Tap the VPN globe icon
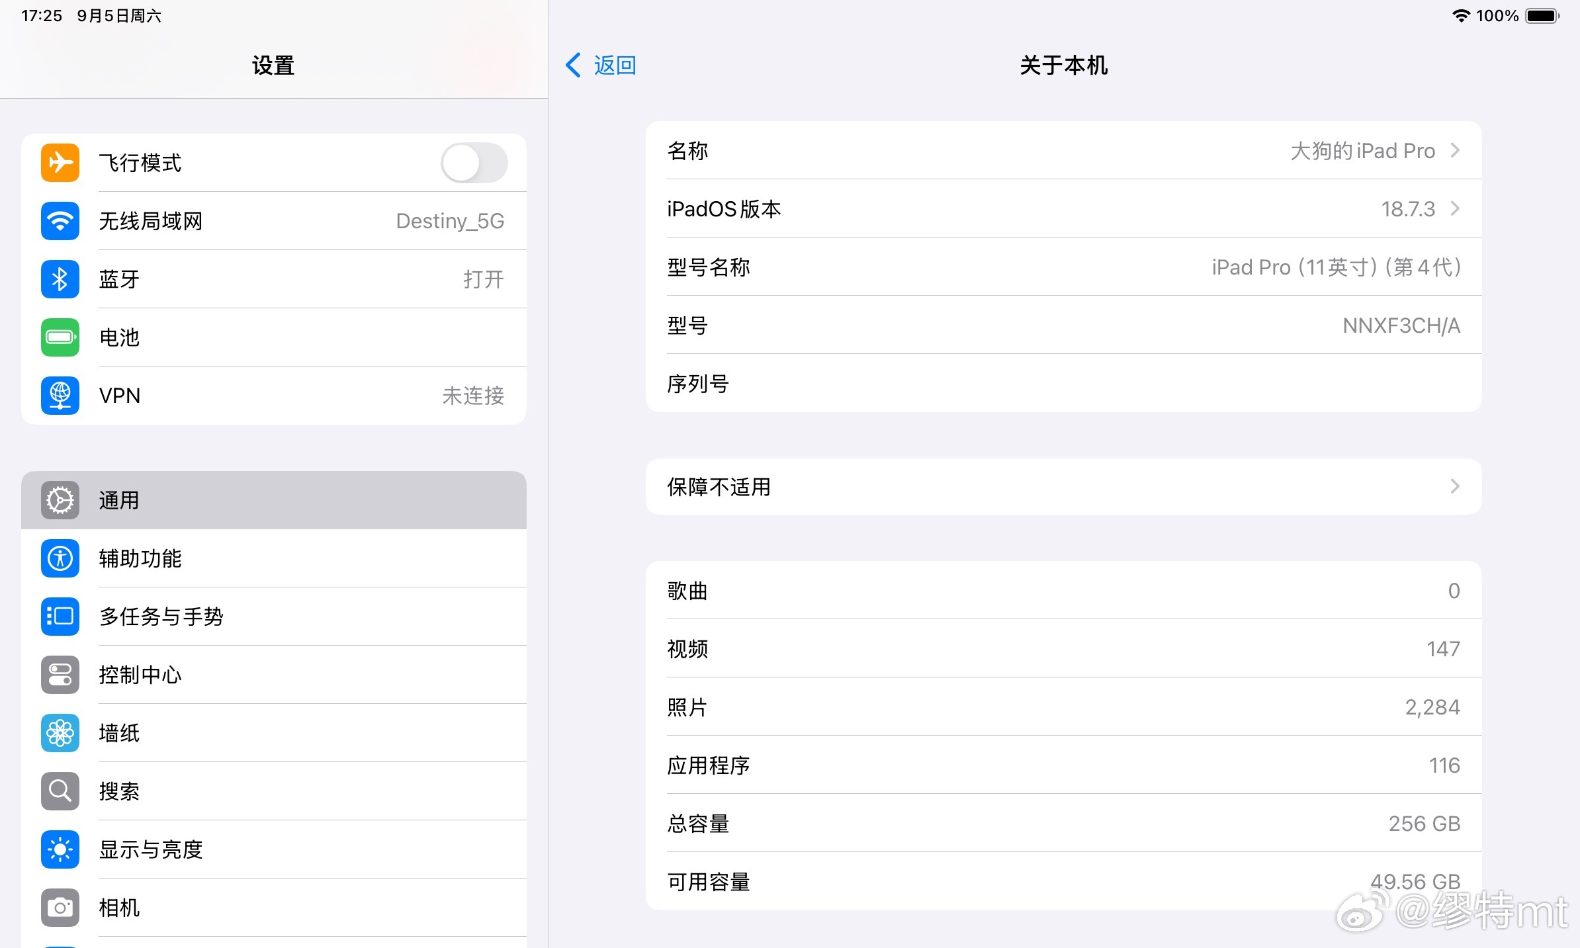This screenshot has height=948, width=1580. pyautogui.click(x=60, y=396)
